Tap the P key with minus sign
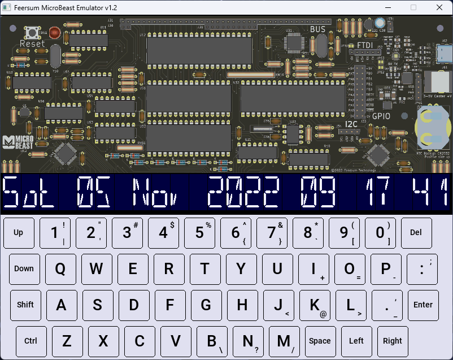The image size is (453, 360). [x=386, y=269]
